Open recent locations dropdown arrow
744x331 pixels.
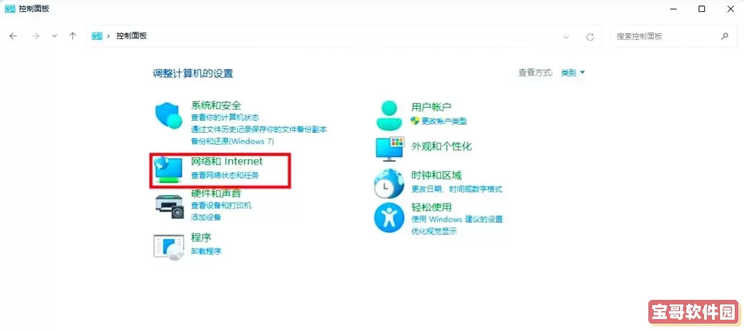(55, 36)
